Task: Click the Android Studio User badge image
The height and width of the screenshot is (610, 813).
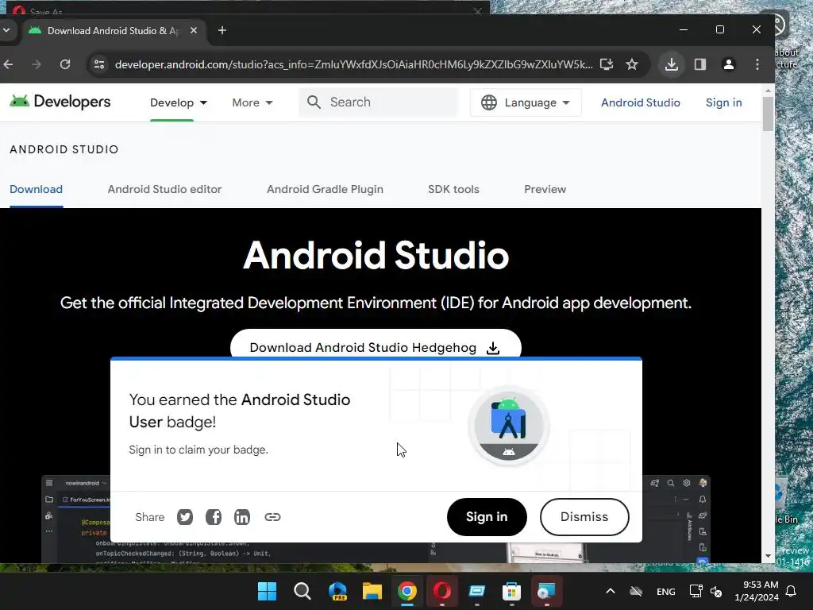Action: (x=509, y=426)
